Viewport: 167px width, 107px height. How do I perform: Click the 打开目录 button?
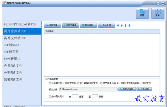click(144, 89)
